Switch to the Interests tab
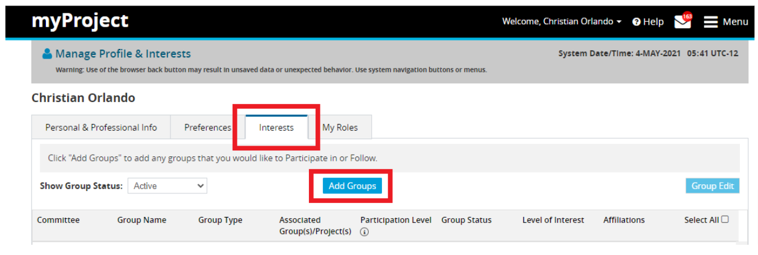Viewport: 758px width, 255px height. pos(276,127)
